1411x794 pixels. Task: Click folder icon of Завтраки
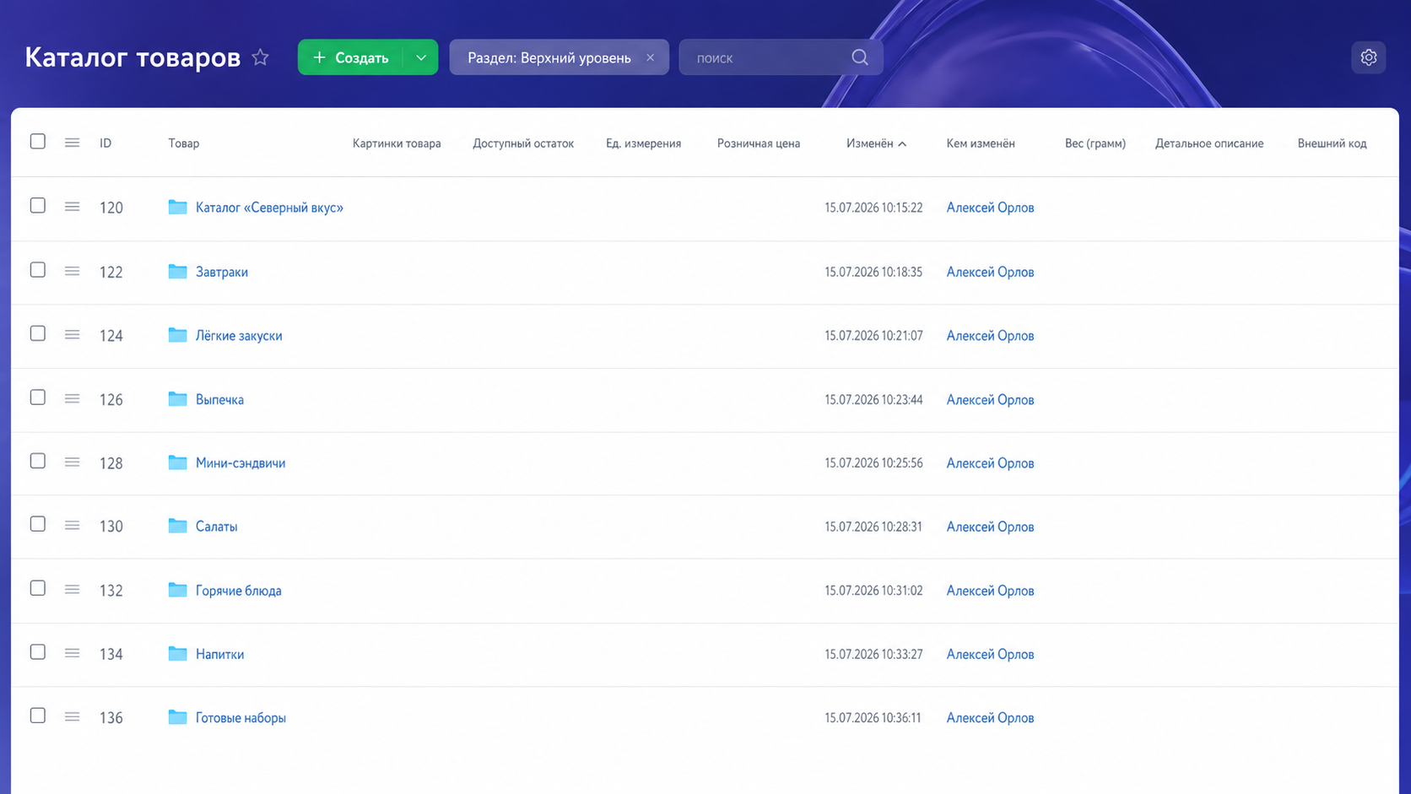click(177, 271)
